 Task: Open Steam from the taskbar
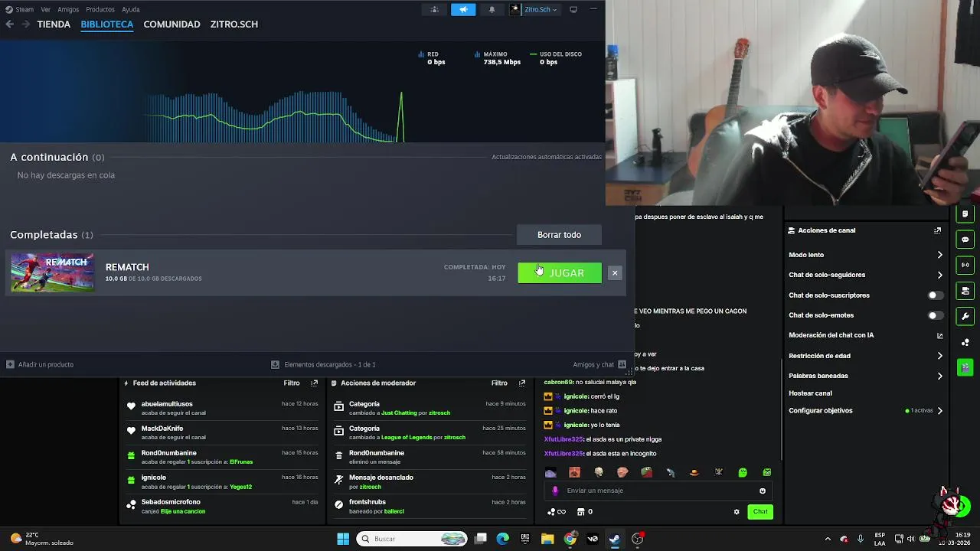614,539
